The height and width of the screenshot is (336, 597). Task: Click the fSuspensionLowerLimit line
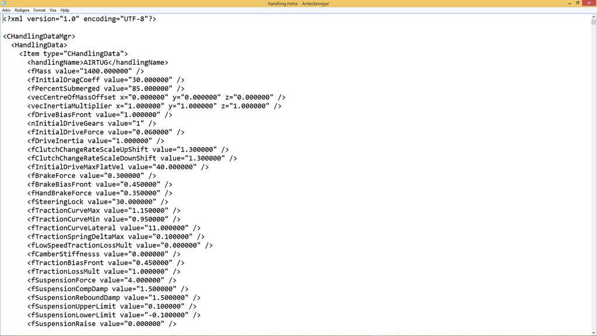(x=114, y=315)
